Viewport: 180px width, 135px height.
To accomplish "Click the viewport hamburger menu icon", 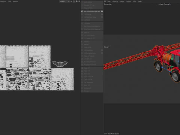I will (105, 1).
